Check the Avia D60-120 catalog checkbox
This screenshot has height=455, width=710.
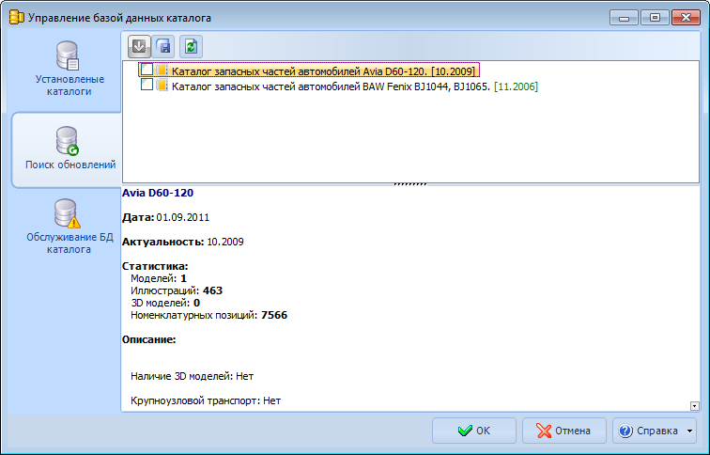coord(147,70)
